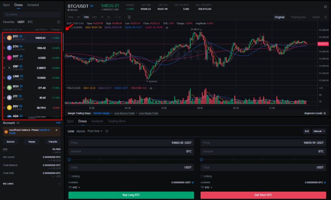Enable Iceberg order on the buy side
The width and height of the screenshot is (331, 200).
(70, 176)
